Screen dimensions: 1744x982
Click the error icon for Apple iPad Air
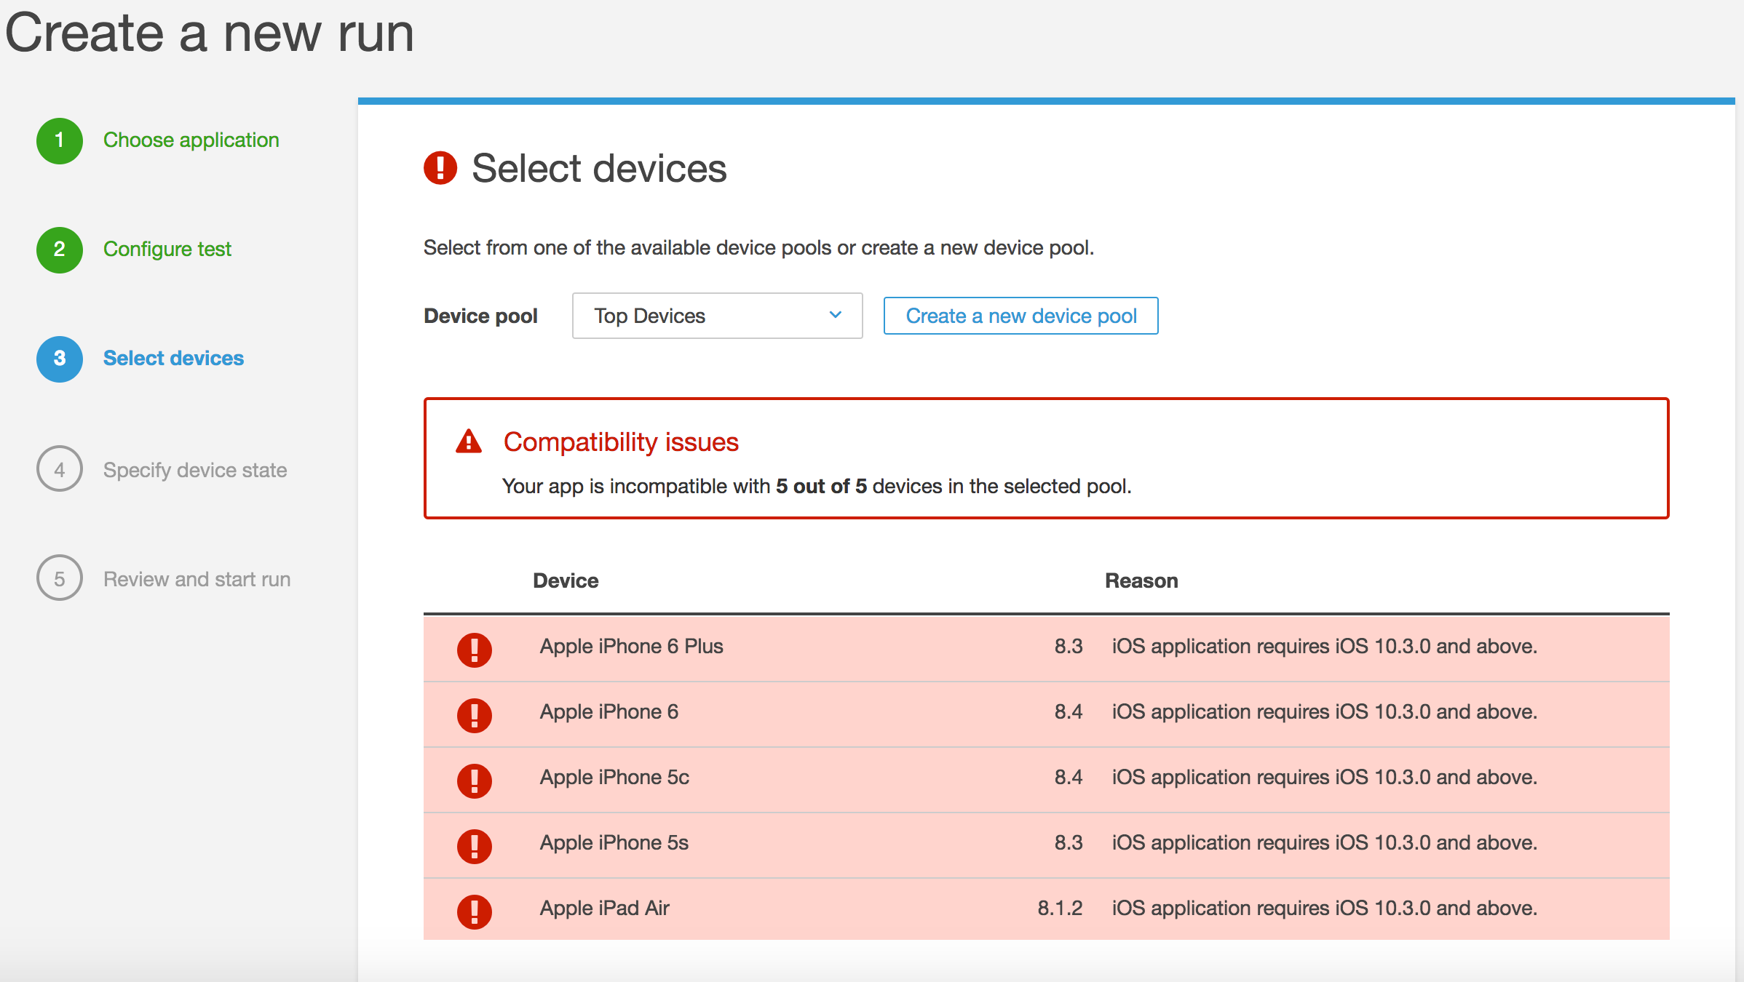point(475,911)
